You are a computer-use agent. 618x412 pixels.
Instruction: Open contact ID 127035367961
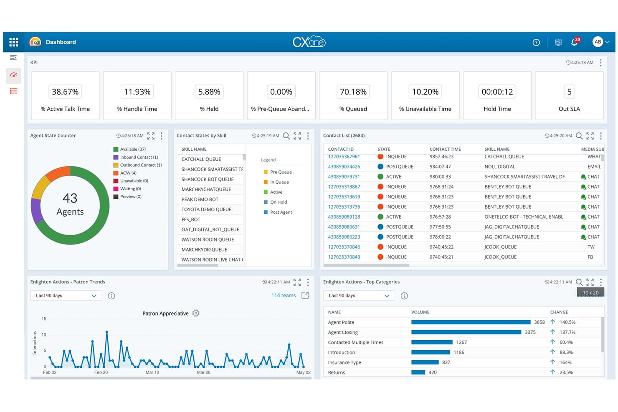(344, 157)
